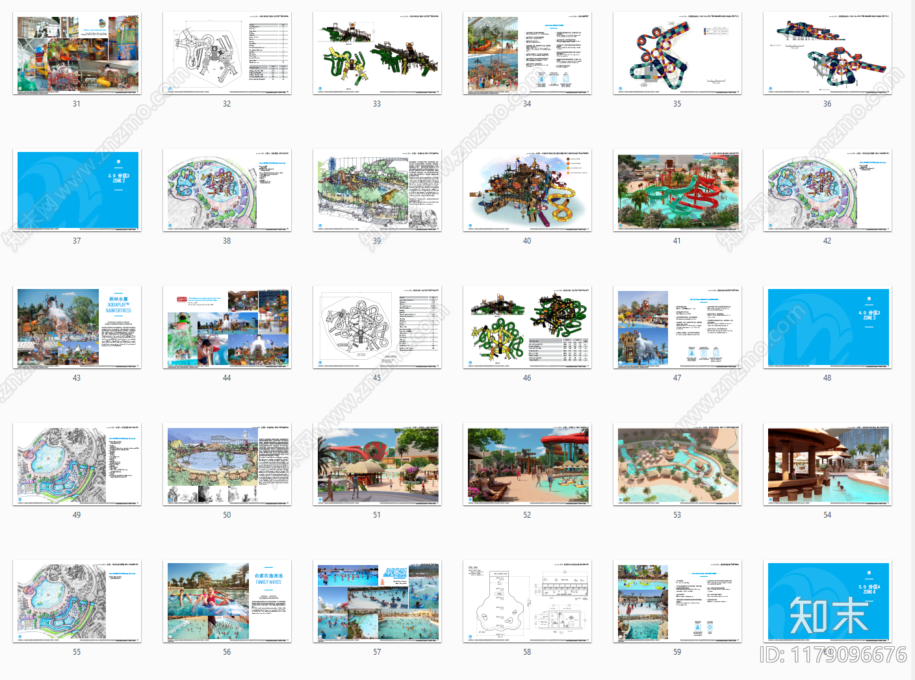Open page thumbnail 31
This screenshot has width=915, height=680.
pyautogui.click(x=77, y=53)
